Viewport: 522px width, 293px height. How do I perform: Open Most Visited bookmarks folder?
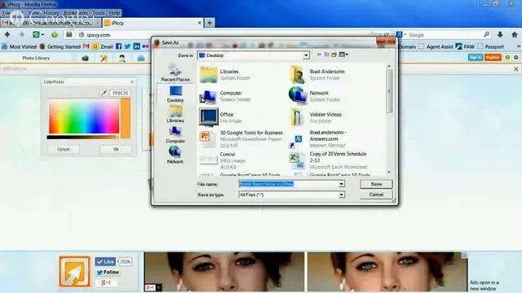pos(20,47)
